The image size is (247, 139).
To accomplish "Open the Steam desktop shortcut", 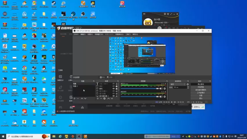I will [54, 5].
